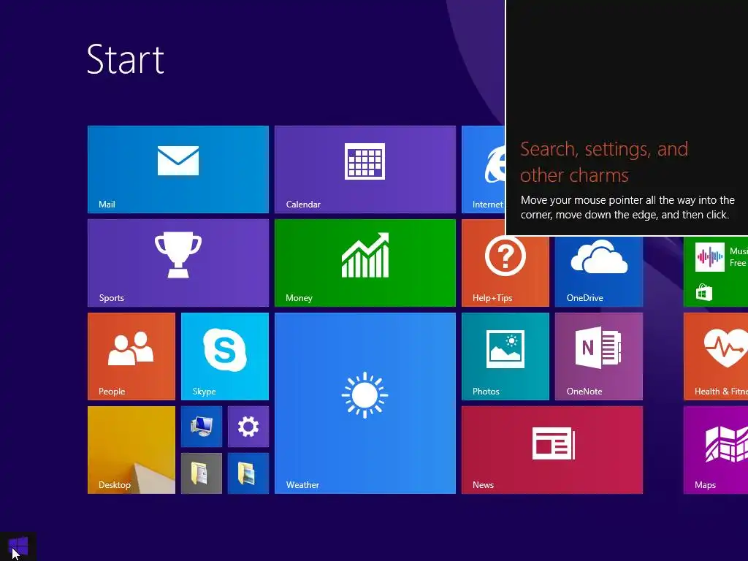Open the Maps tile
Viewport: 748px width, 561px height.
(716, 450)
